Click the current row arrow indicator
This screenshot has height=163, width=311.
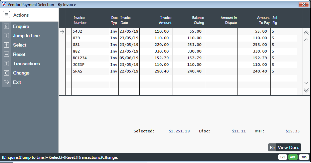pos(62,31)
